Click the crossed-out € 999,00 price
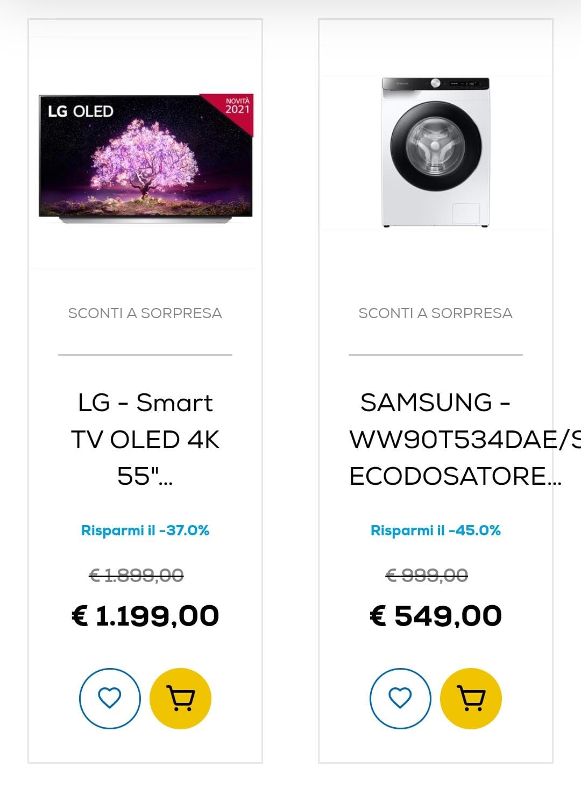581x804 pixels. pos(427,576)
